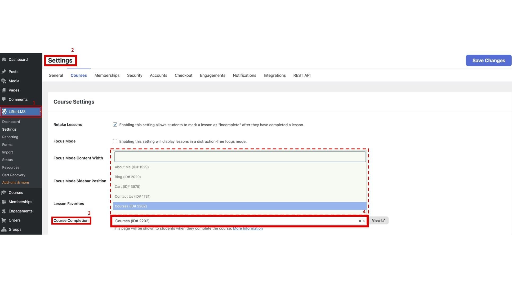The width and height of the screenshot is (512, 288).
Task: Open the Engagements settings tab
Action: tap(213, 76)
